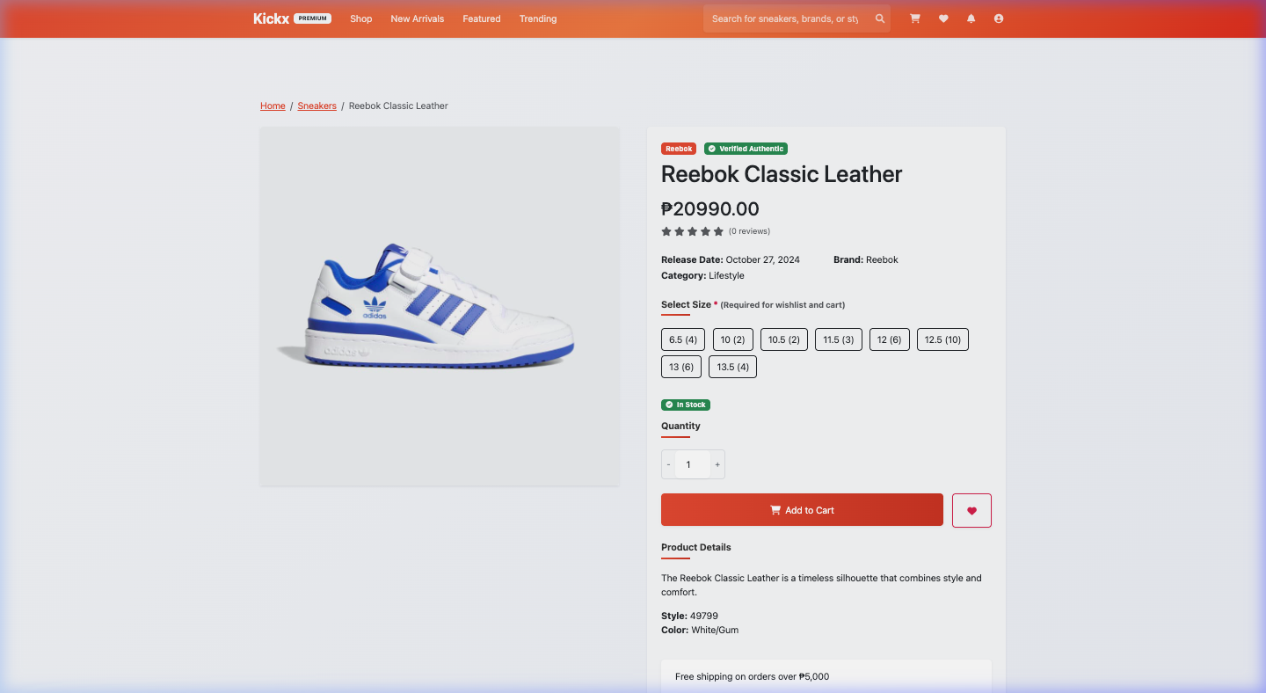Click Release Date October 27, 2024 text
The width and height of the screenshot is (1266, 693).
731,259
